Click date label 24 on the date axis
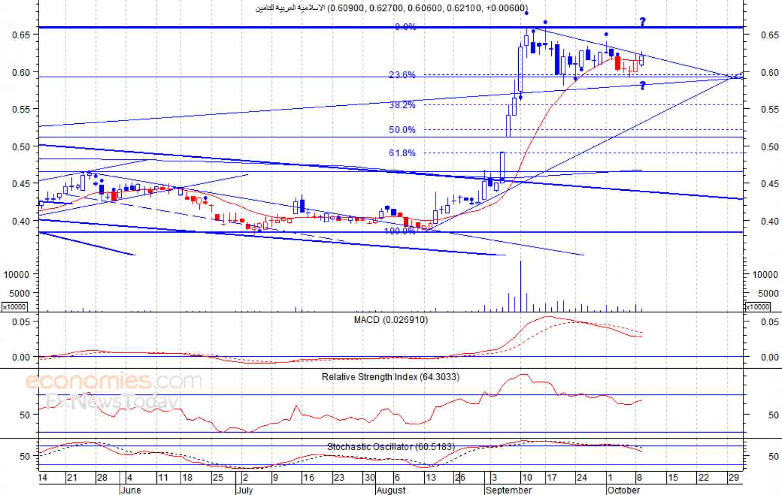 pyautogui.click(x=582, y=477)
